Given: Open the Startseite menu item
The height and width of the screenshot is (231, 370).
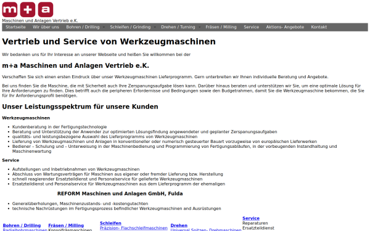Looking at the screenshot, I should 15,27.
